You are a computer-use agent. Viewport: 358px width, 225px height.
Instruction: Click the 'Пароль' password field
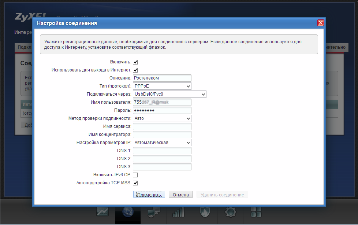point(162,110)
